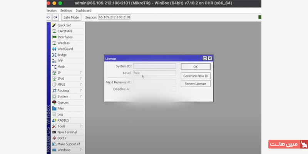308x154 pixels.
Task: Open the Settings menu
Action: 66,11
